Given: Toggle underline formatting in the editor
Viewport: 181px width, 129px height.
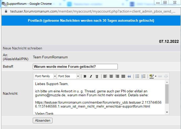Looking at the screenshot, I should point(97,76).
